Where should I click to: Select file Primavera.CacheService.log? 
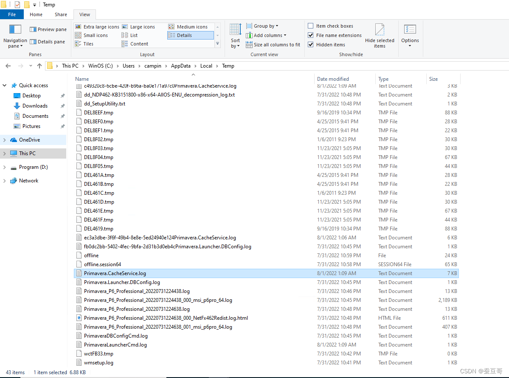266,273
